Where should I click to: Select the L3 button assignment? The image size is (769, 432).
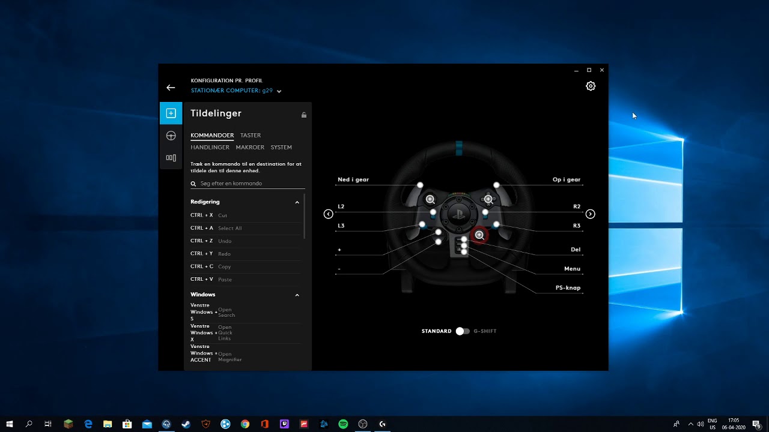pyautogui.click(x=341, y=226)
